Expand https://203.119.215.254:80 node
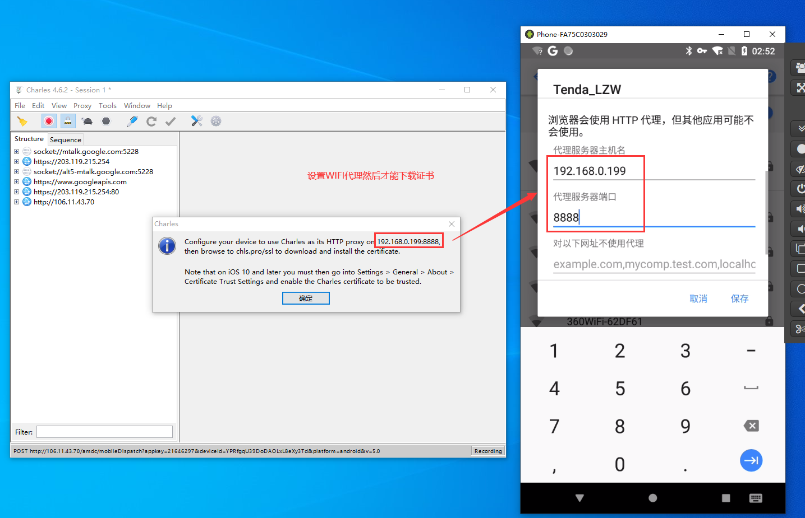This screenshot has width=805, height=518. [16, 192]
